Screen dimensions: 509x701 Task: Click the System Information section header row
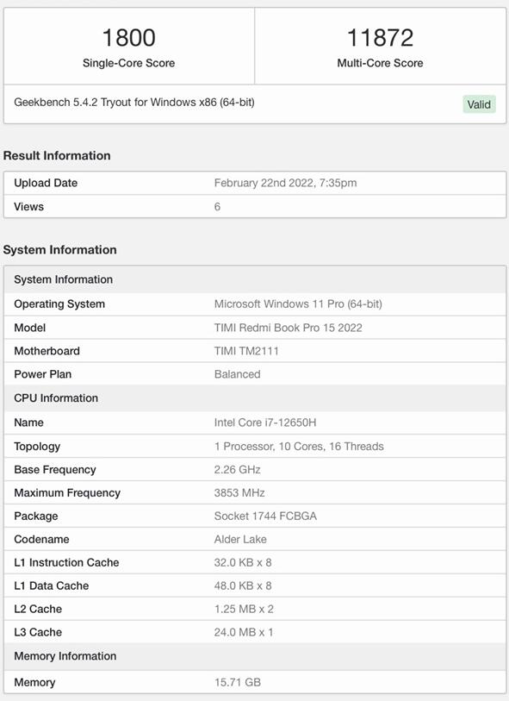click(255, 279)
